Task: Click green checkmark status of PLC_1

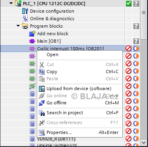Action: [x=129, y=4]
